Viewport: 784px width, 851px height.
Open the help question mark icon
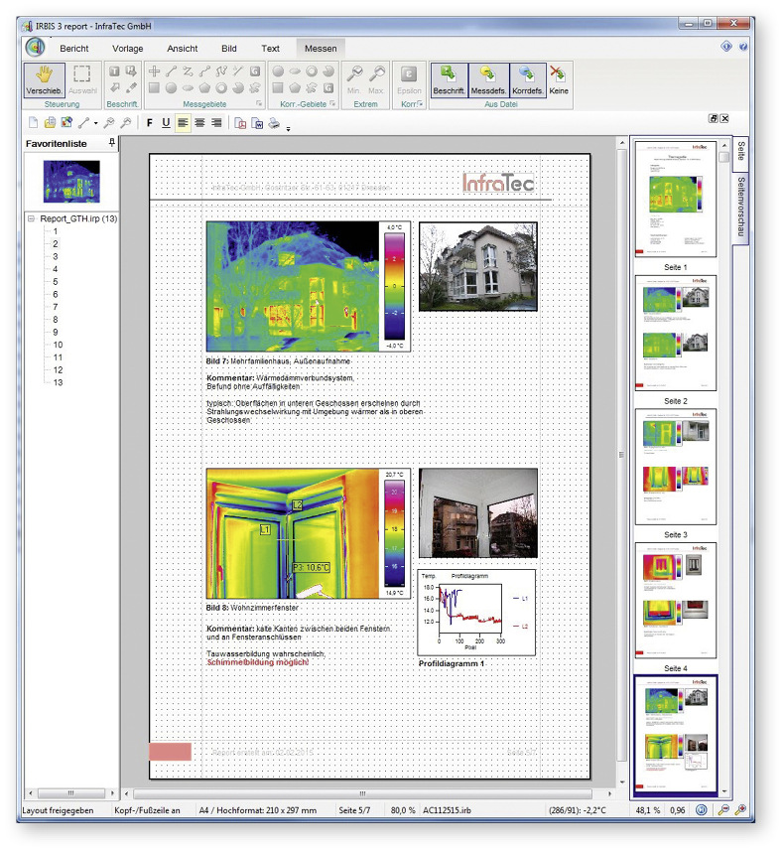click(743, 47)
